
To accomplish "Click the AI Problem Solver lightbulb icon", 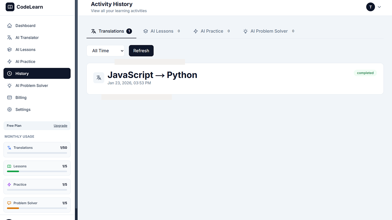I will 9,86.
